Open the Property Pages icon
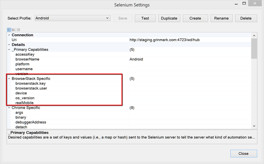 (18, 30)
